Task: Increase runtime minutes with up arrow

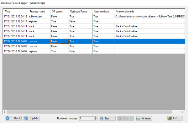Action: tap(96, 118)
